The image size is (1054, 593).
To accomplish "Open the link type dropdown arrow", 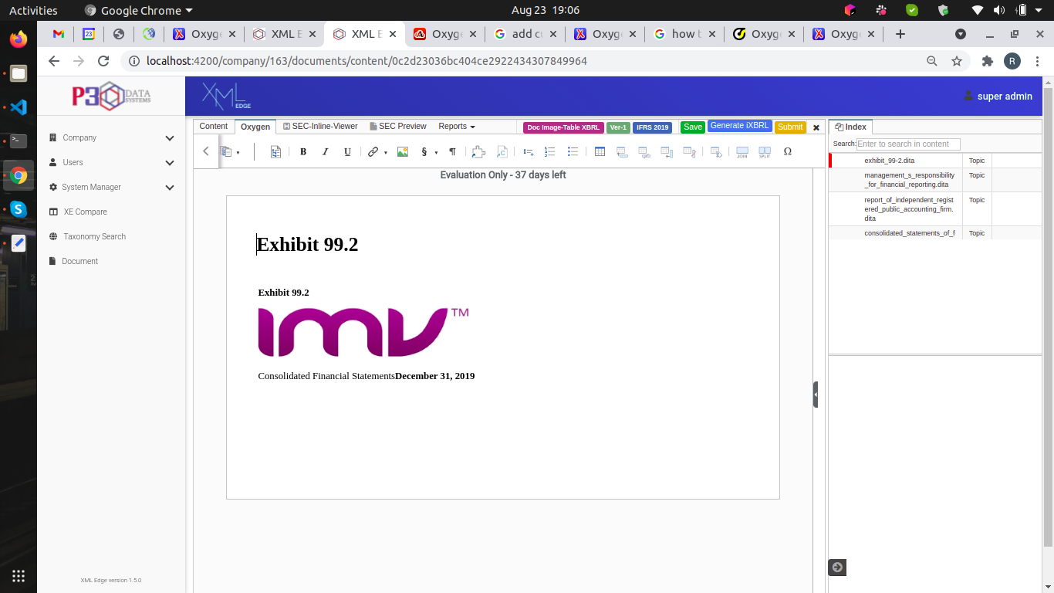I will tap(386, 153).
